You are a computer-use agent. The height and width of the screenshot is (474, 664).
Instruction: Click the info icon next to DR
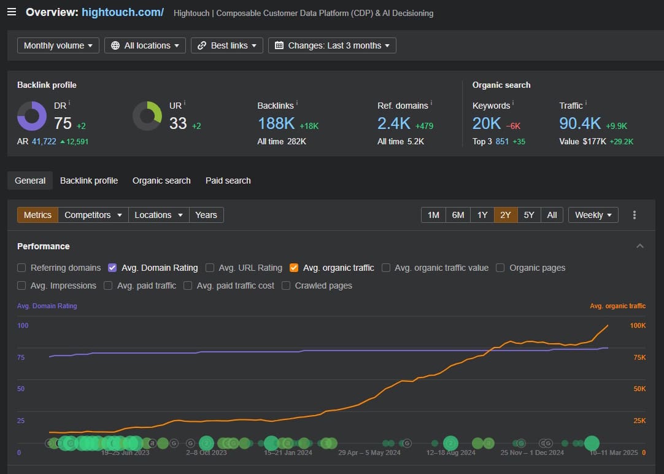[70, 103]
